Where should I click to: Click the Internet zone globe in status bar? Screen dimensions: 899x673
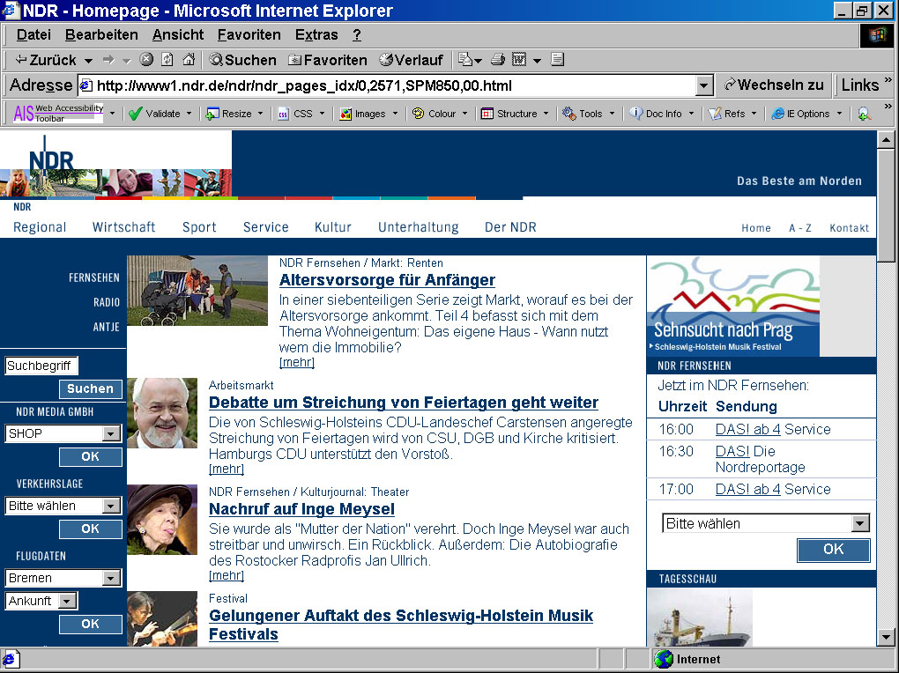pos(664,659)
